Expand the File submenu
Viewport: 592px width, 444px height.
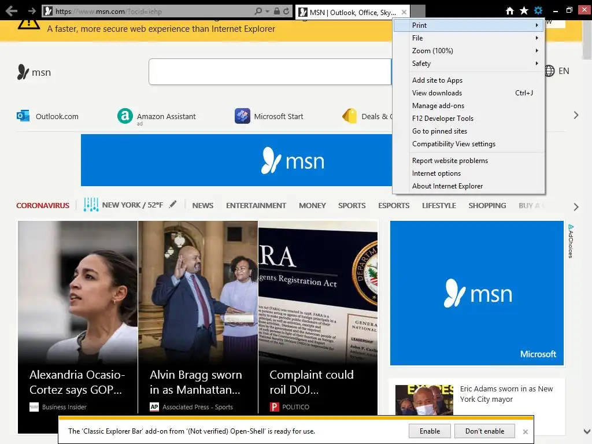pyautogui.click(x=468, y=38)
